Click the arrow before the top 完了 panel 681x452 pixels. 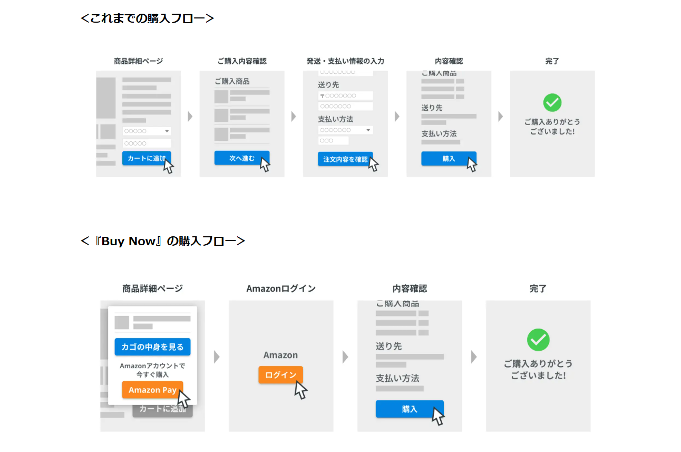pos(500,117)
